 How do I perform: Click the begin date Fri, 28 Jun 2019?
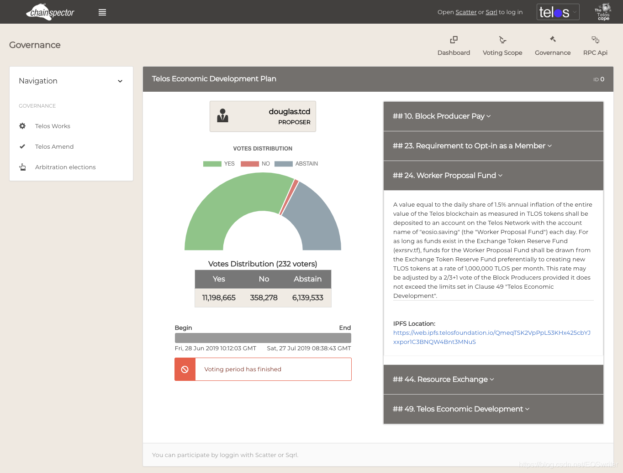click(216, 348)
